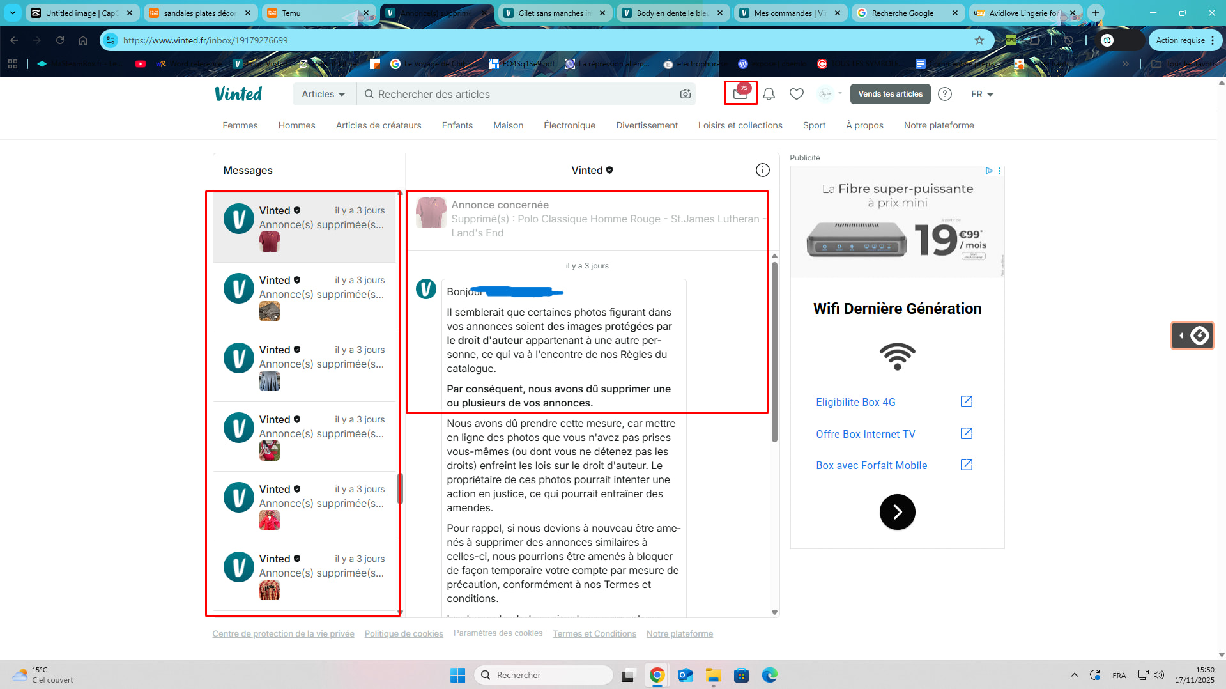
Task: Open the notifications bell
Action: tap(769, 94)
